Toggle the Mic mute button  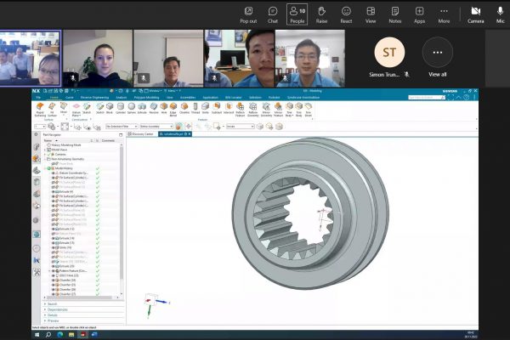coord(501,14)
